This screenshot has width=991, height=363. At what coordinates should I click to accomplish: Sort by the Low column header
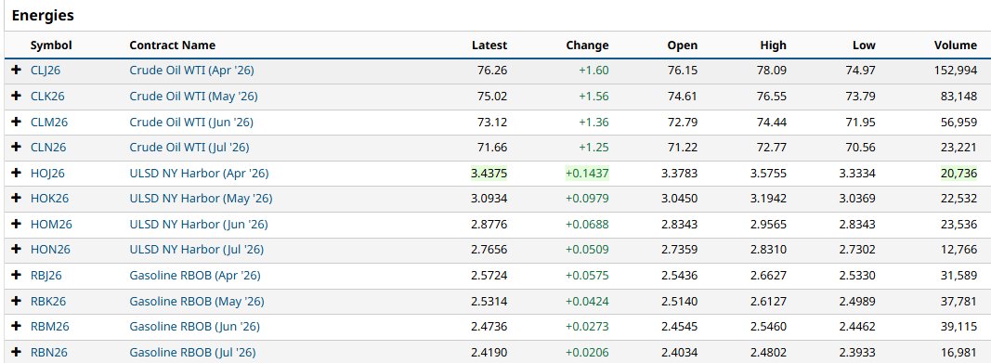[x=864, y=45]
